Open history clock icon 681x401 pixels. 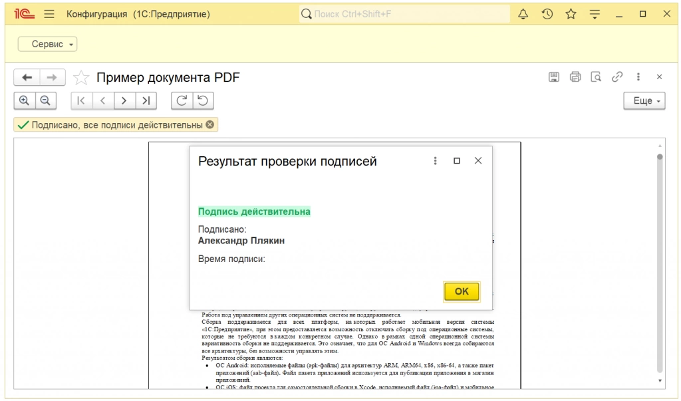click(547, 14)
